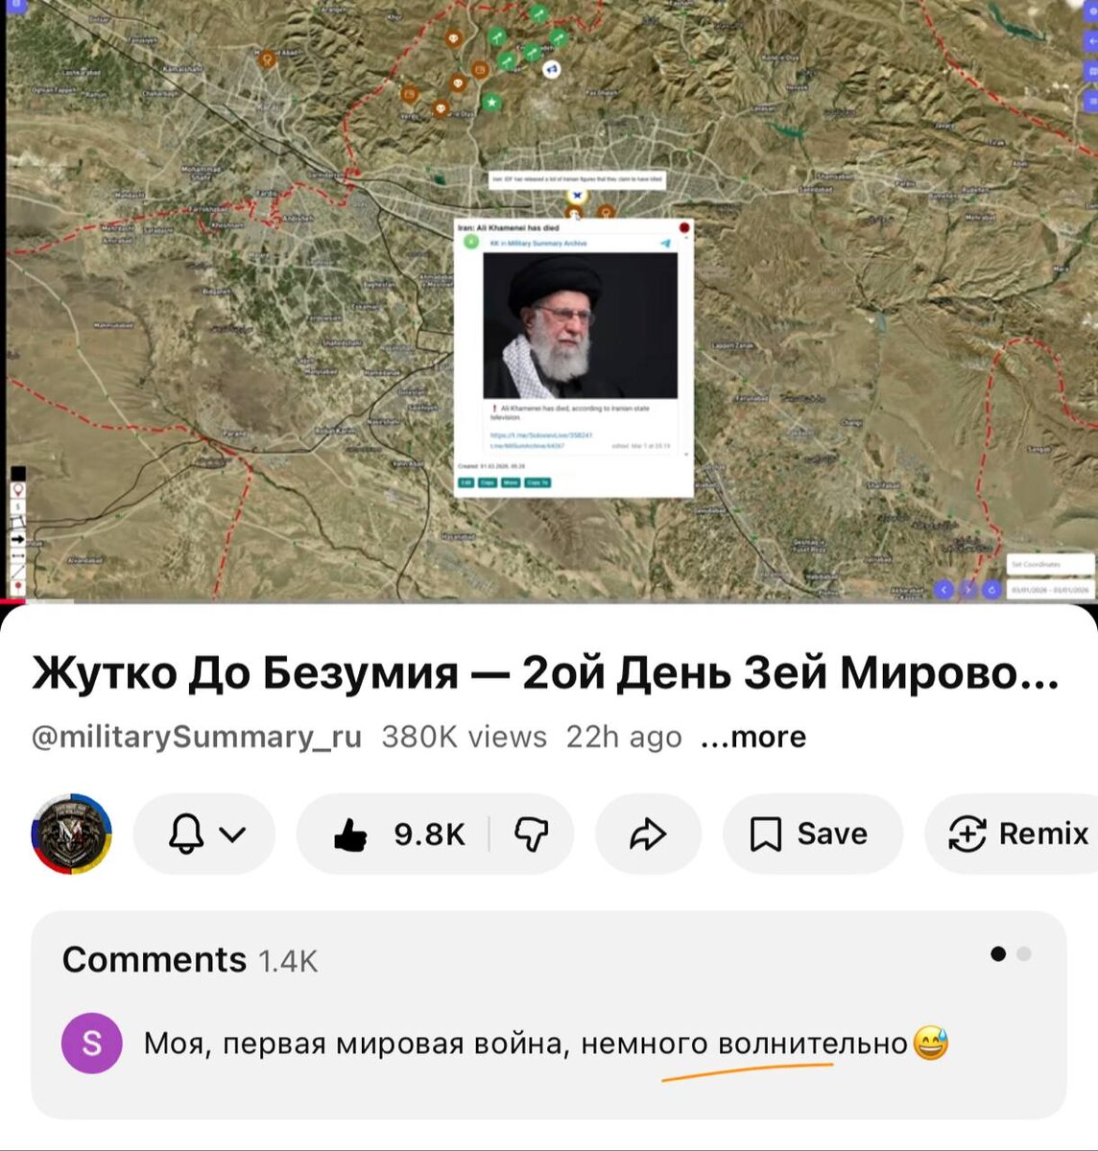Switch comments preview page dots
This screenshot has width=1098, height=1151.
tap(1011, 953)
